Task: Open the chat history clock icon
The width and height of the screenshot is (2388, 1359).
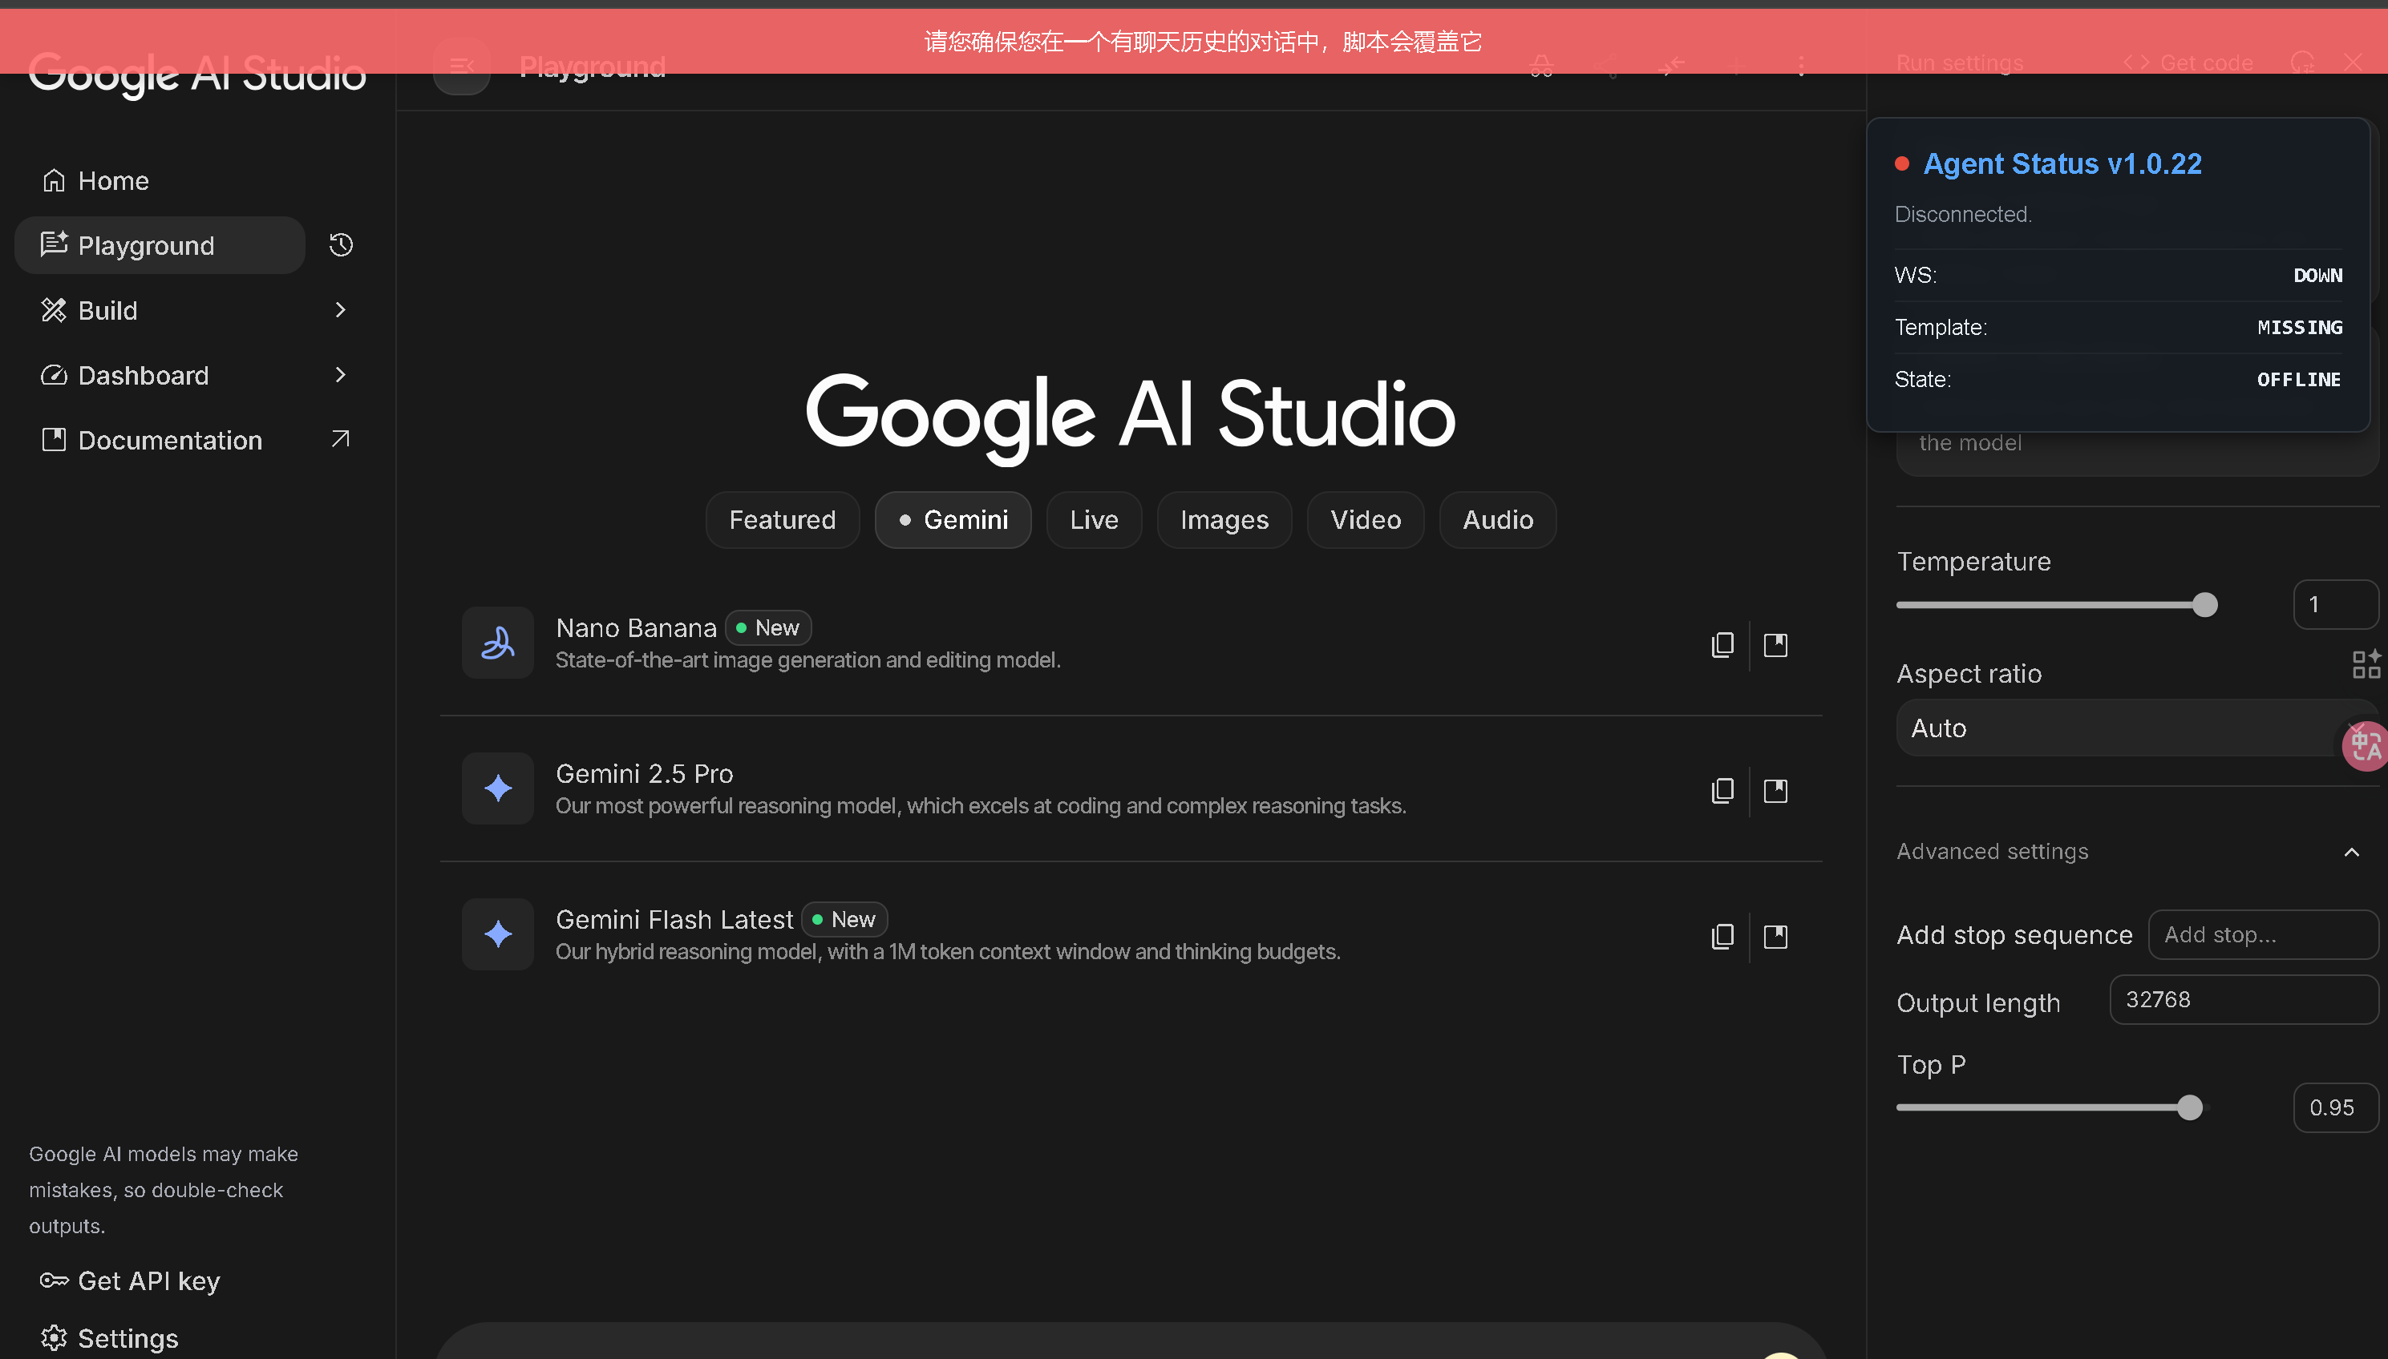Action: 341,244
